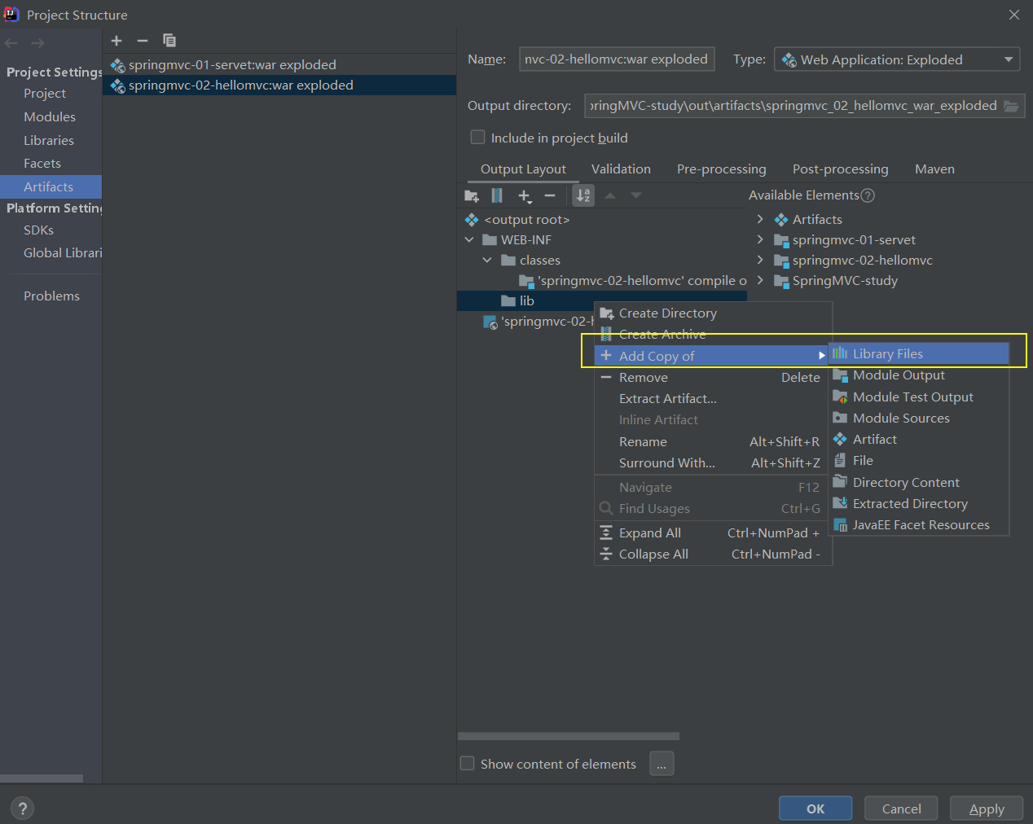The width and height of the screenshot is (1033, 824).
Task: Add a new artifact with the plus icon
Action: point(116,41)
